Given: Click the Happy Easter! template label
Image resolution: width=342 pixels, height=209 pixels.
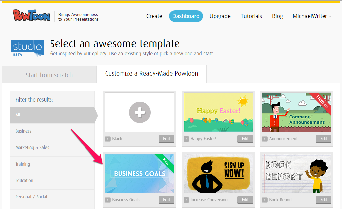Looking at the screenshot, I should 203,139.
